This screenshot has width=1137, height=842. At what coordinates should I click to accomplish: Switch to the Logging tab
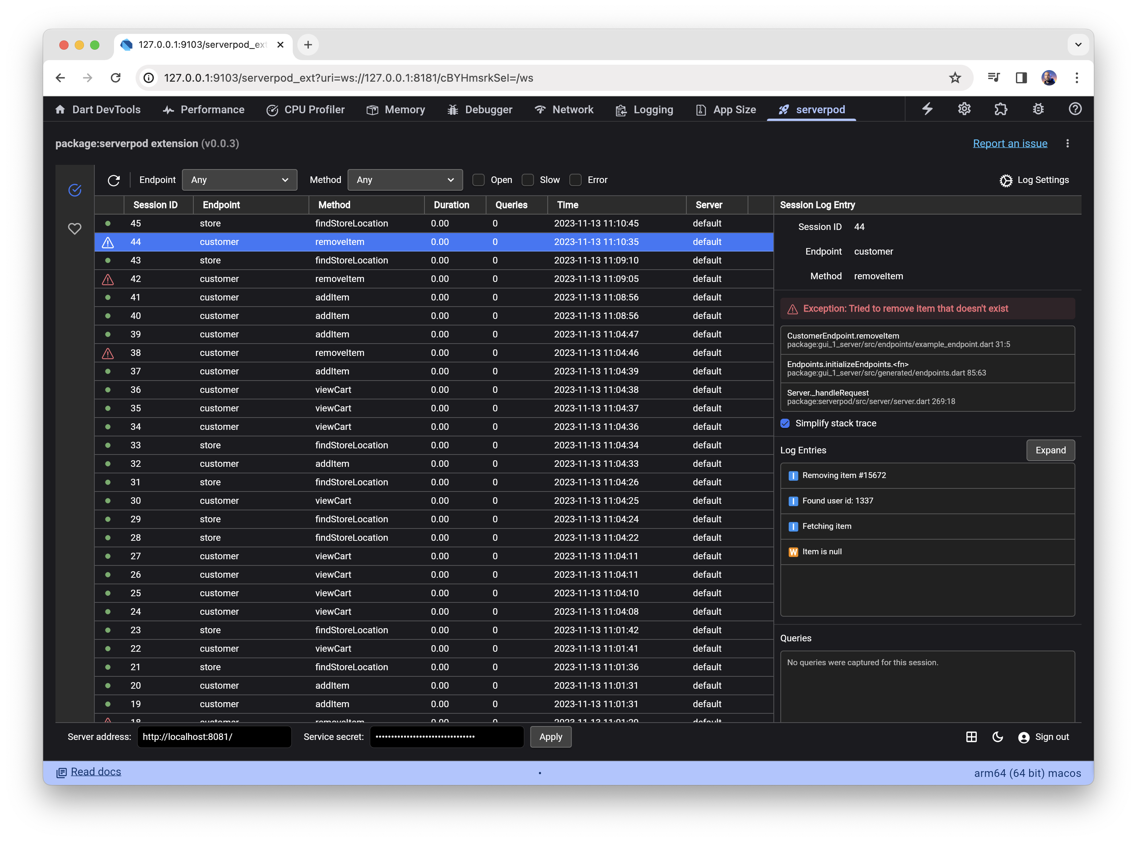[x=644, y=109]
